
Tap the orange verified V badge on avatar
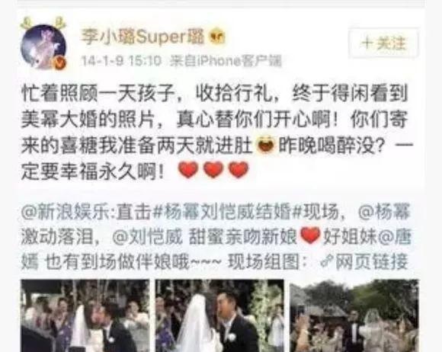coord(60,62)
